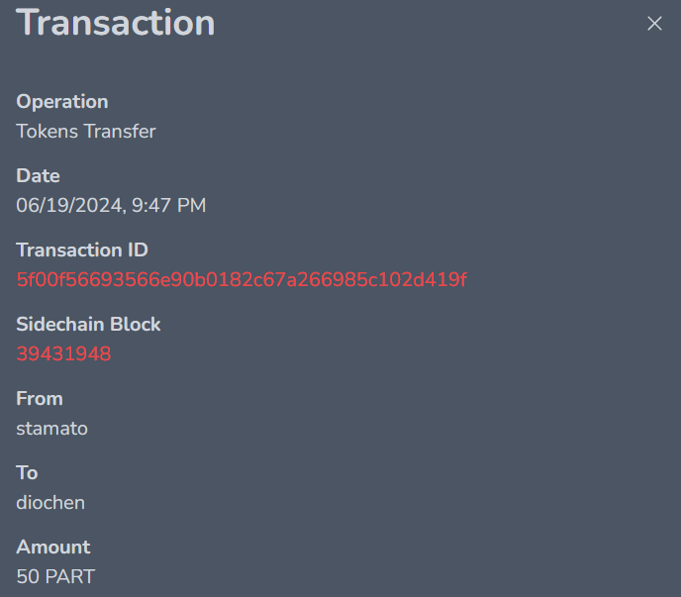Click the Transaction dialog heading
The height and width of the screenshot is (597, 681).
[116, 23]
